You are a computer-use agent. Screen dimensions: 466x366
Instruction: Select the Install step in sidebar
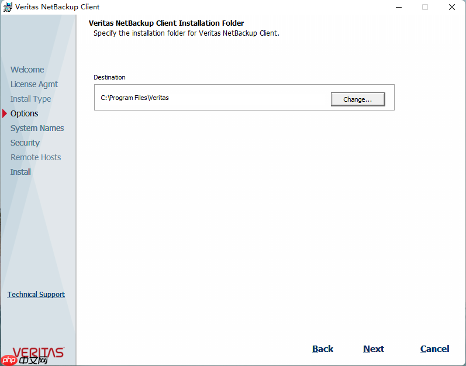[20, 172]
